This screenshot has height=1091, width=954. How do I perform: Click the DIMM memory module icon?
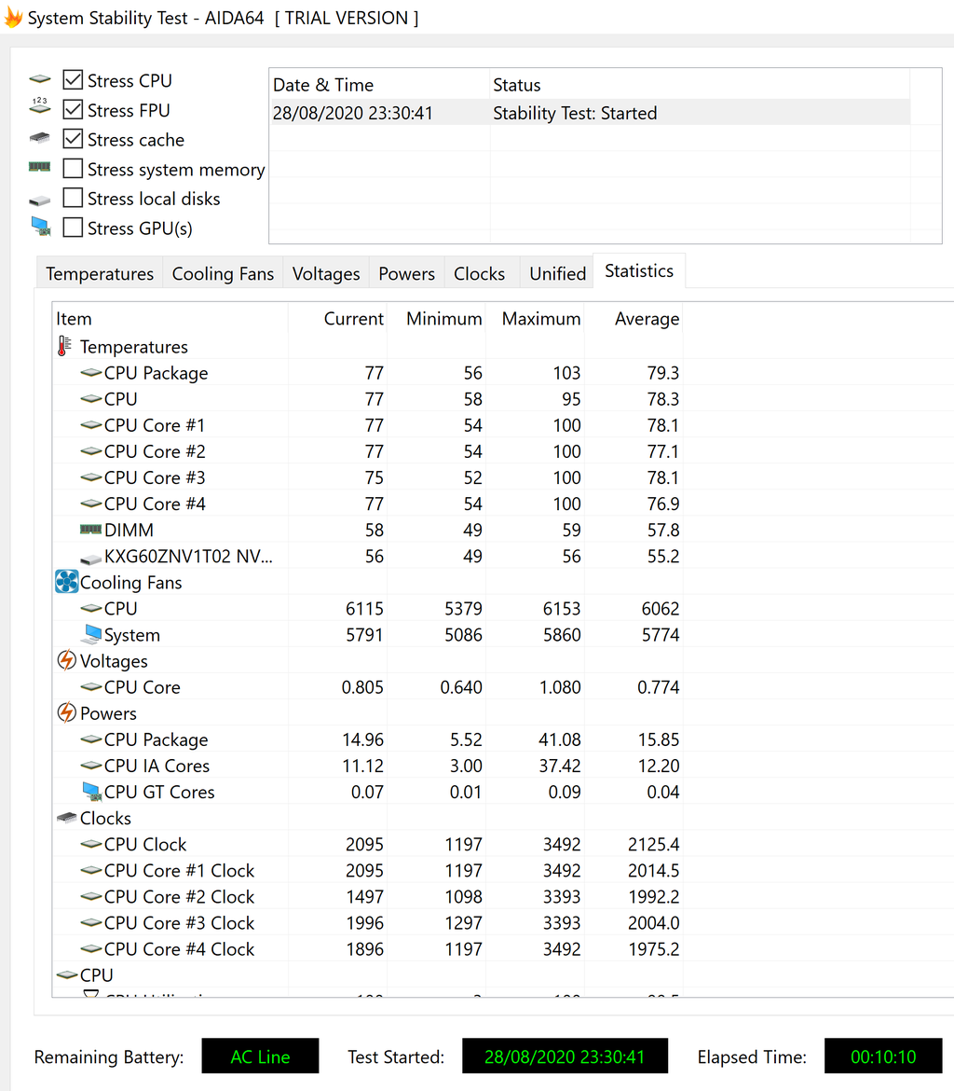90,530
